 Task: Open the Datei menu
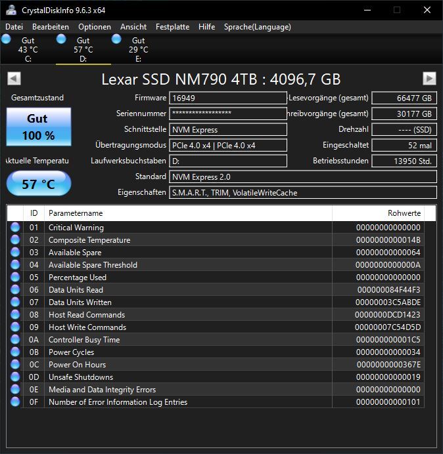pos(14,27)
